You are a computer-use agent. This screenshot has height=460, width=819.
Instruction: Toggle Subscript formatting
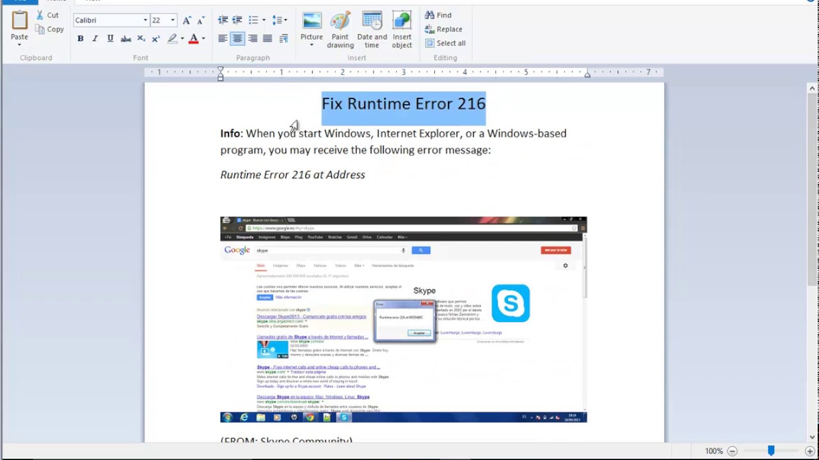(x=141, y=39)
